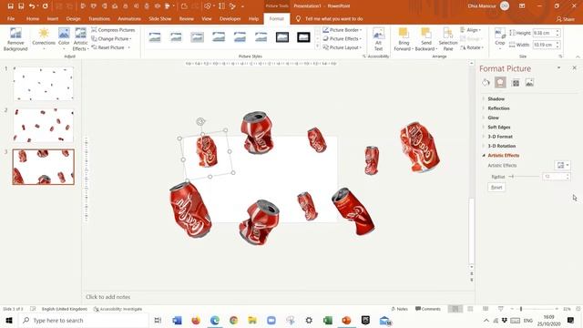
Task: Expand the 3-D Format section
Action: [x=500, y=137]
